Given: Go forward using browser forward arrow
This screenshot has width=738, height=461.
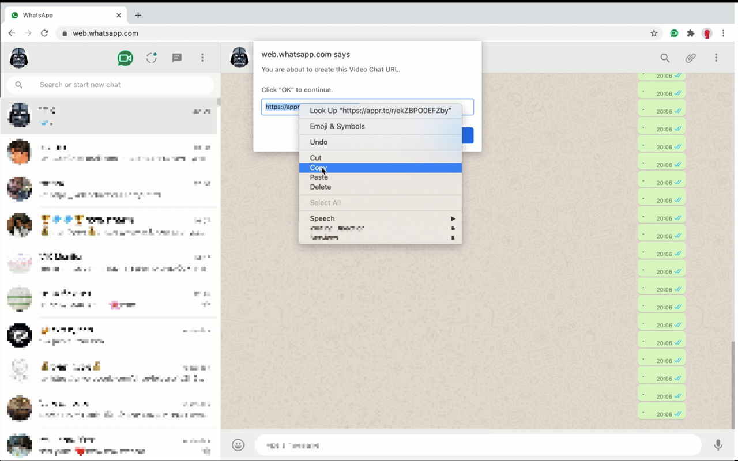Looking at the screenshot, I should (x=28, y=33).
